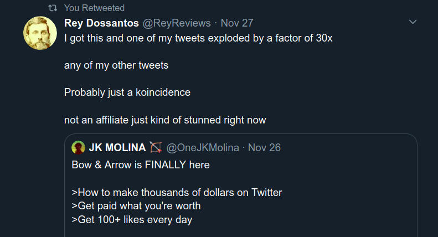Click the Nov 26 quoted timestamp

tap(265, 148)
